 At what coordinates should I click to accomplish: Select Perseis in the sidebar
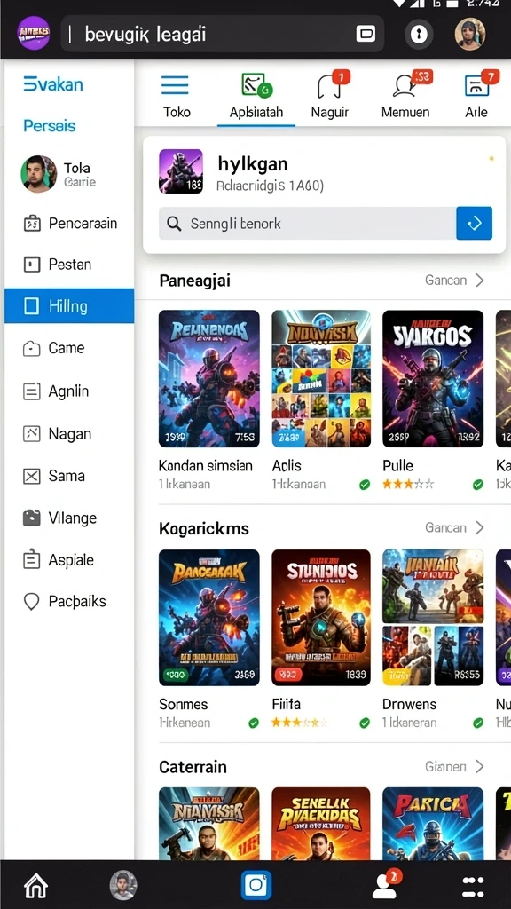[50, 126]
